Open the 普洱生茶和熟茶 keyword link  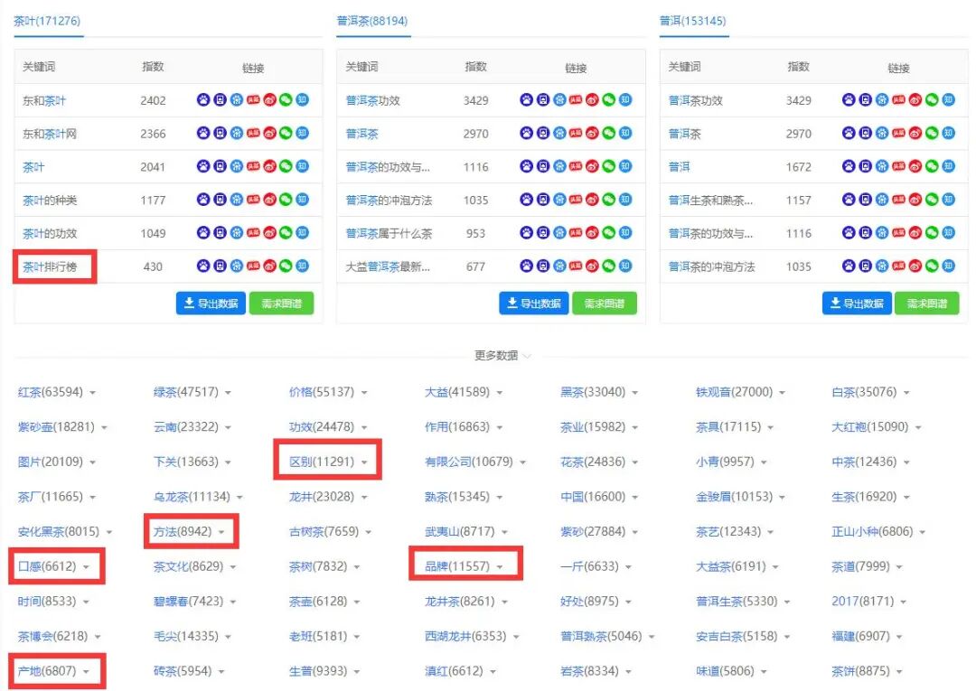[711, 201]
